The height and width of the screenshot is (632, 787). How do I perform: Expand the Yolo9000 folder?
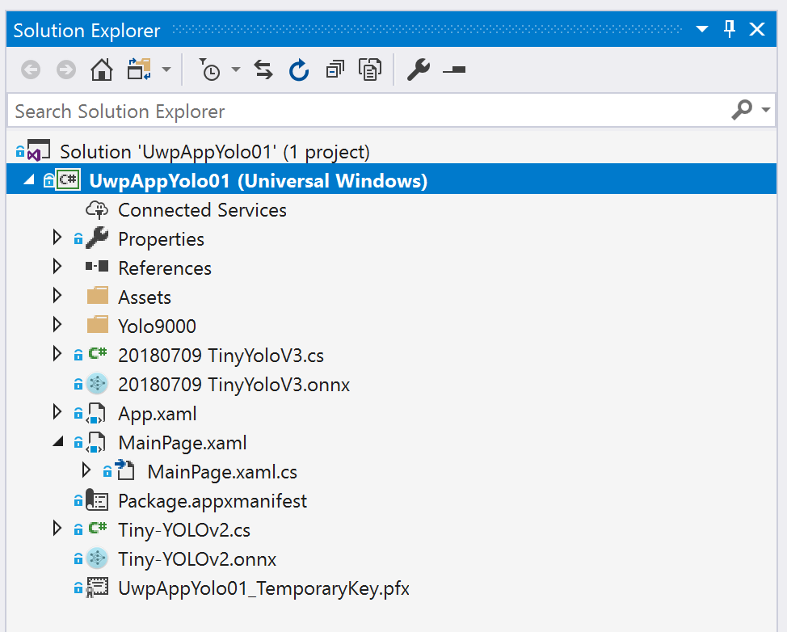(57, 326)
